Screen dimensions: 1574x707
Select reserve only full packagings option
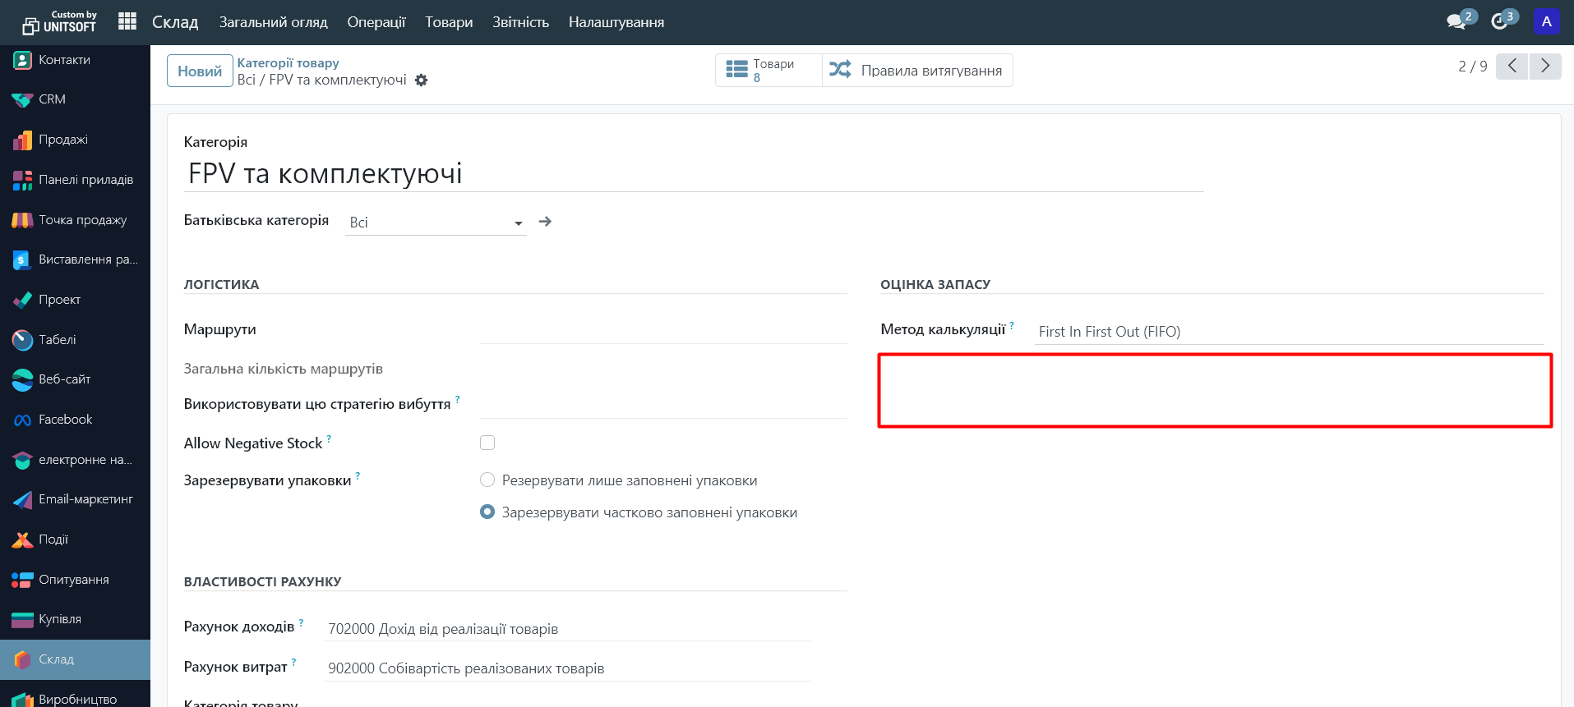[x=487, y=480]
